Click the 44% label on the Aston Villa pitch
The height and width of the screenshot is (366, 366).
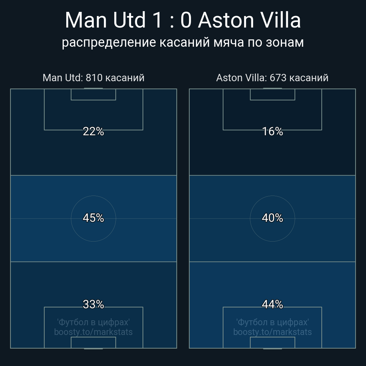(x=272, y=304)
